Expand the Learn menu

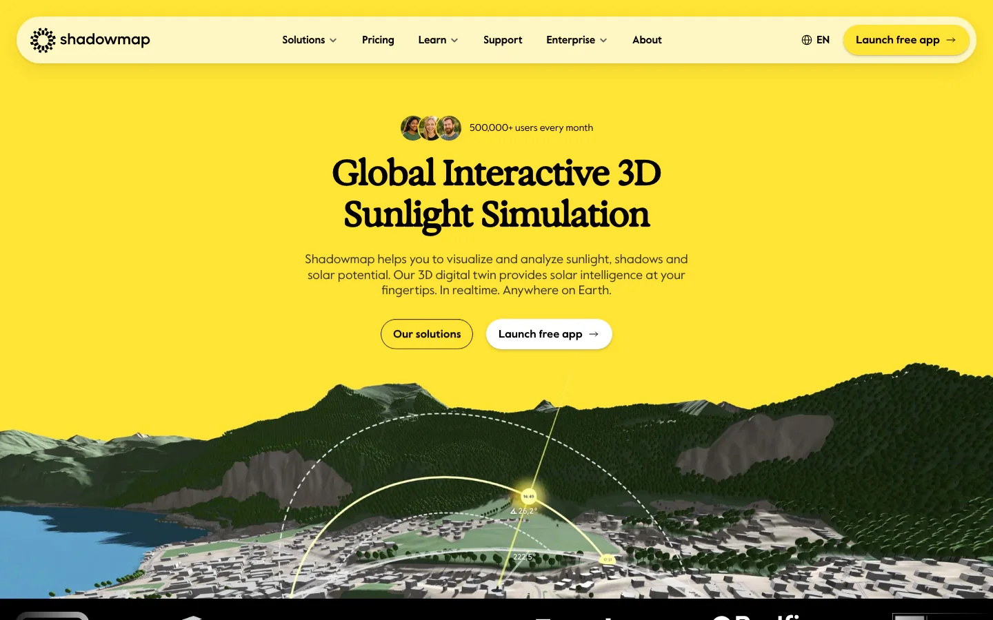[438, 40]
